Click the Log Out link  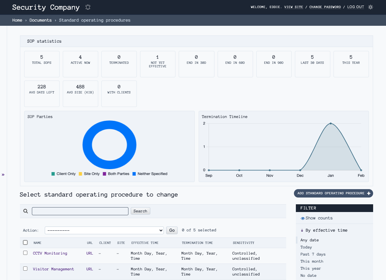(x=355, y=7)
